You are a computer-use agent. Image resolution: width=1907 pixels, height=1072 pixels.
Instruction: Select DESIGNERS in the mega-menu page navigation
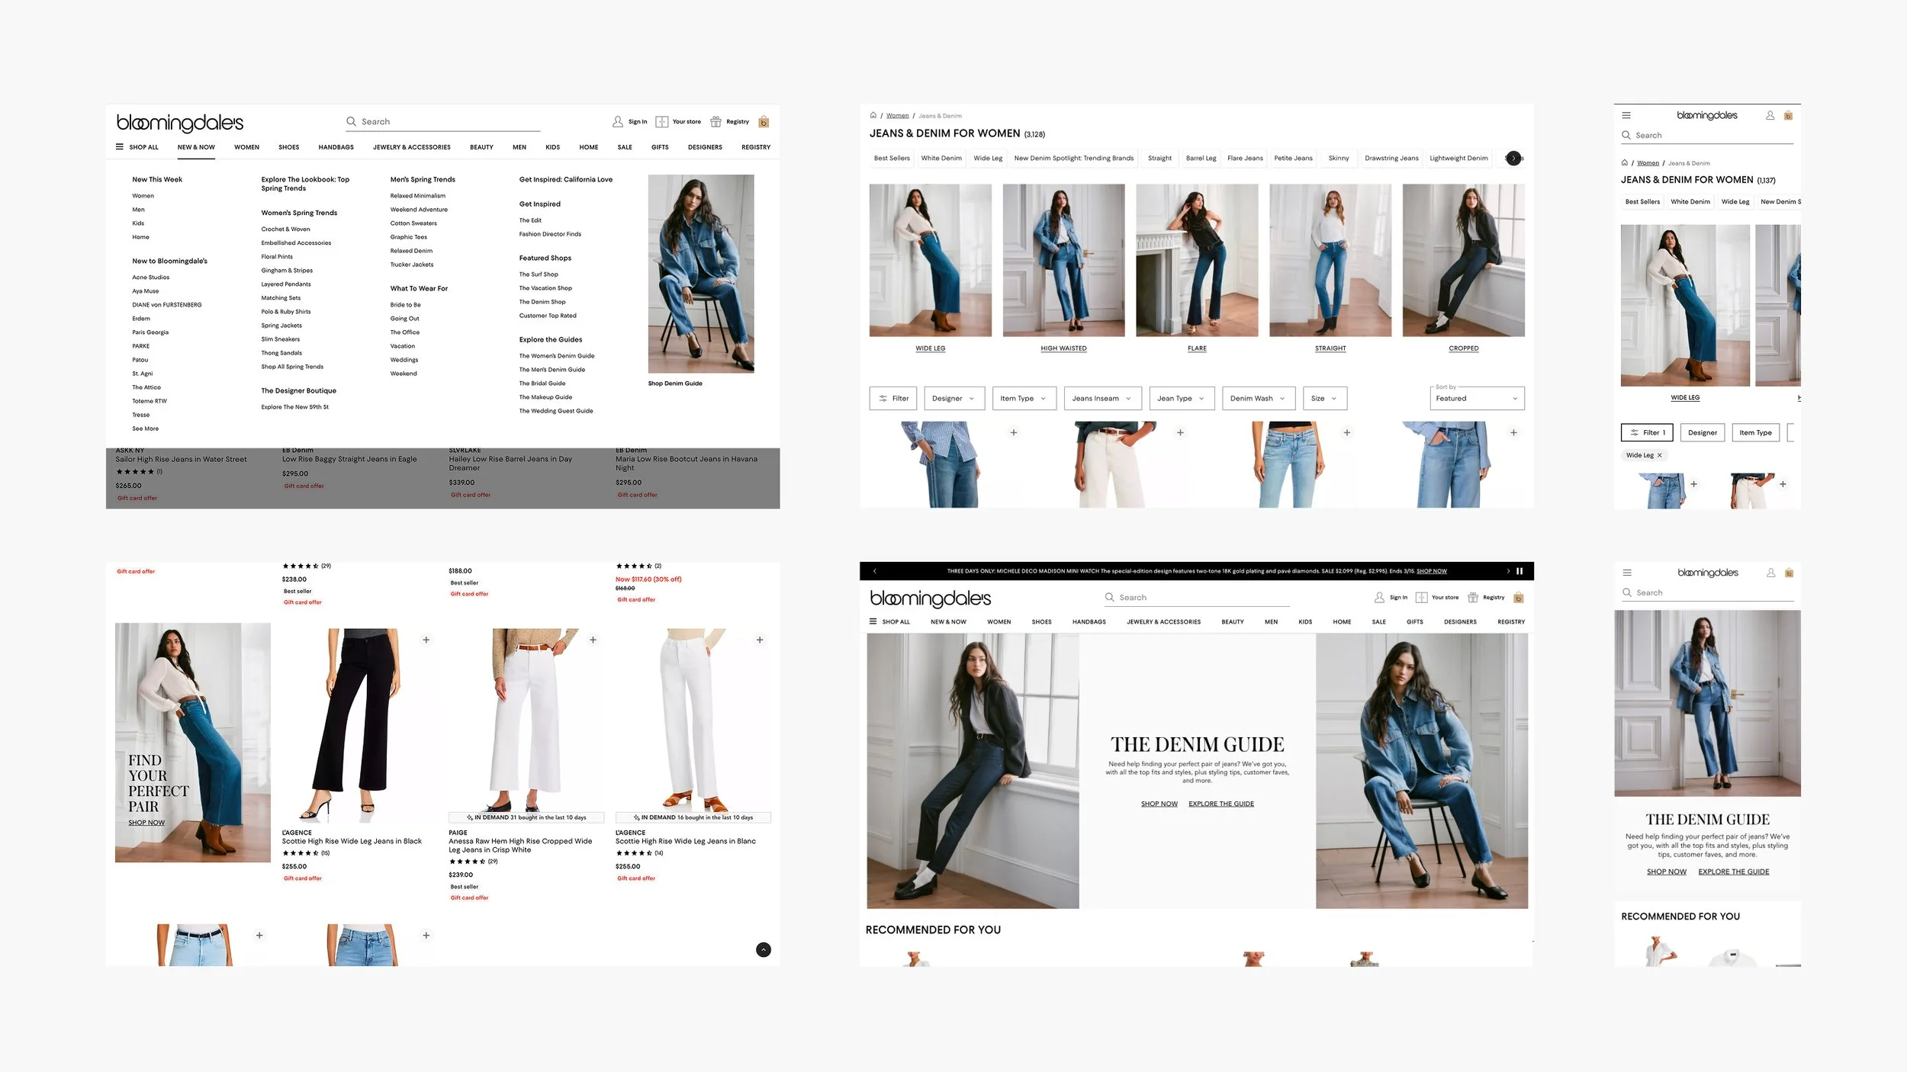(705, 148)
